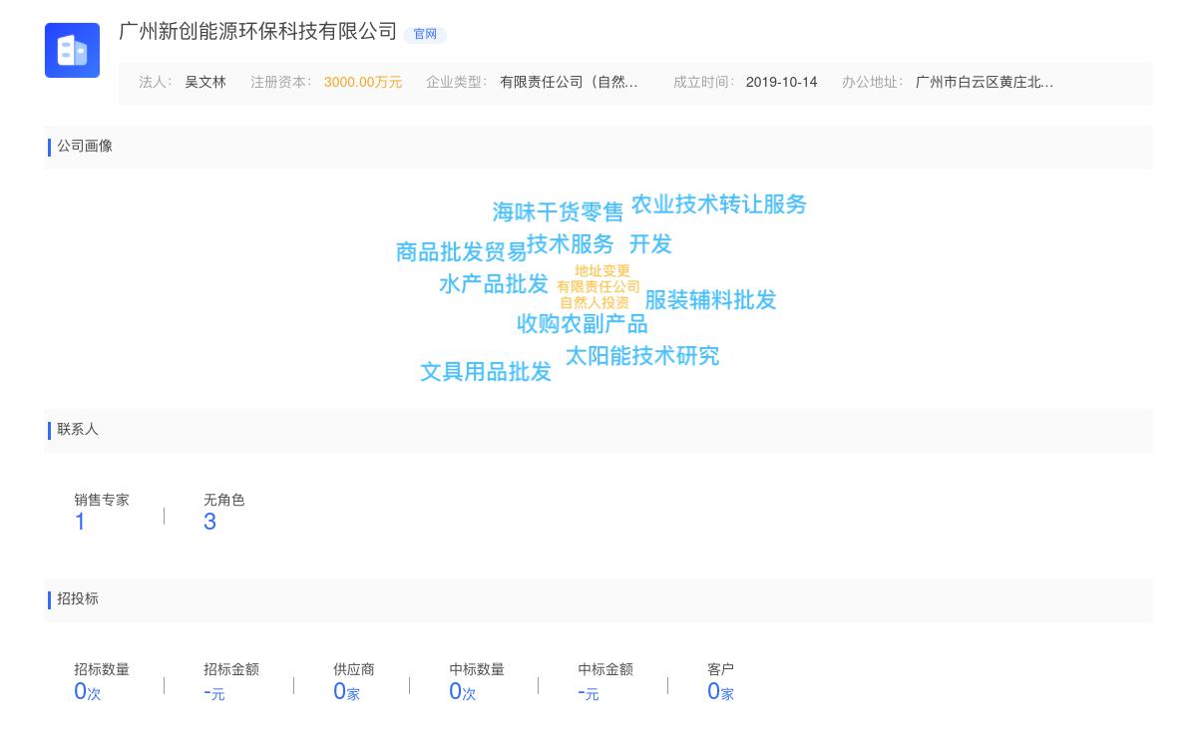Click the 注册资本 label
Image resolution: width=1197 pixels, height=750 pixels.
pos(281,83)
